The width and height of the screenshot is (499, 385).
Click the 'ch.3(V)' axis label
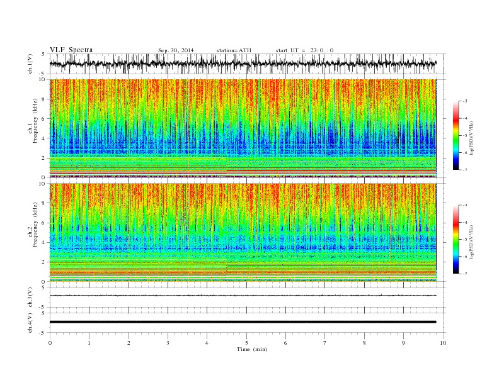point(30,298)
